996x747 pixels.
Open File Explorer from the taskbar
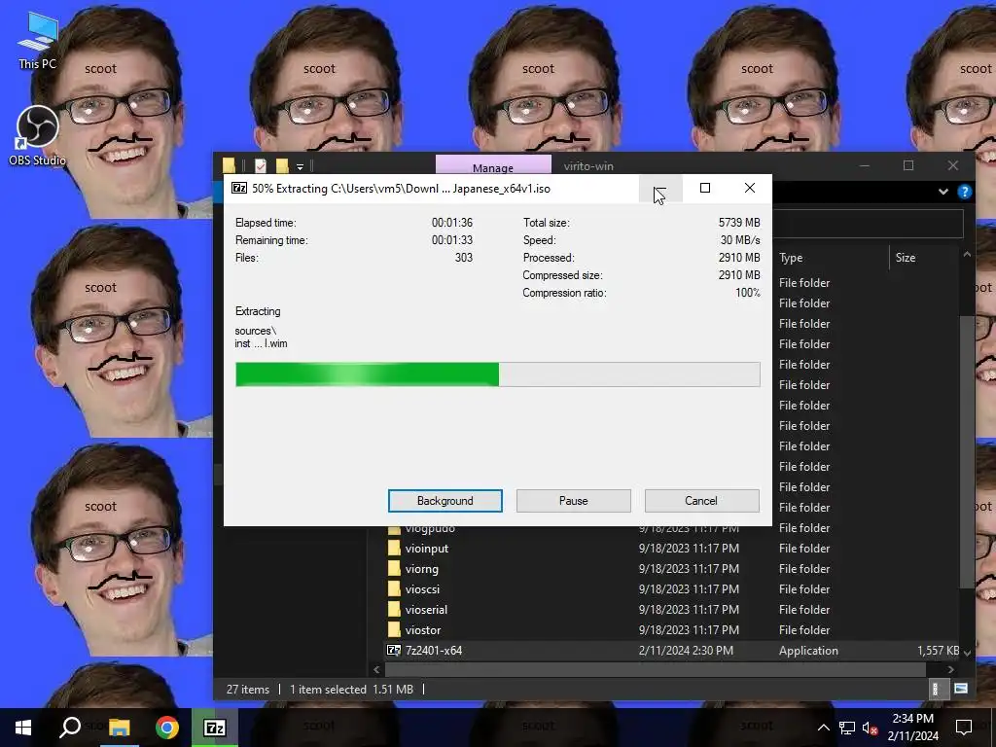click(x=119, y=728)
